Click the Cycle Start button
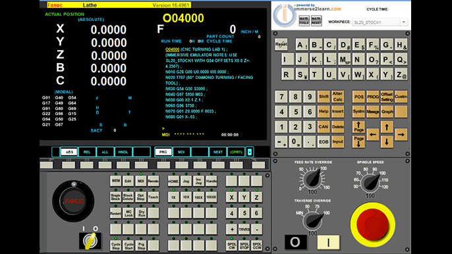The width and height of the screenshot is (452, 254). (128, 245)
